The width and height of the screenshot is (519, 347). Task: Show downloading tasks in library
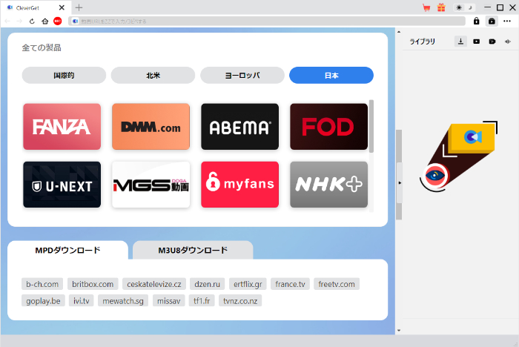(460, 42)
